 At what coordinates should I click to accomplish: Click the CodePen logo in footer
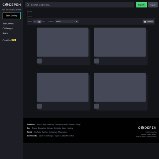(x=147, y=128)
